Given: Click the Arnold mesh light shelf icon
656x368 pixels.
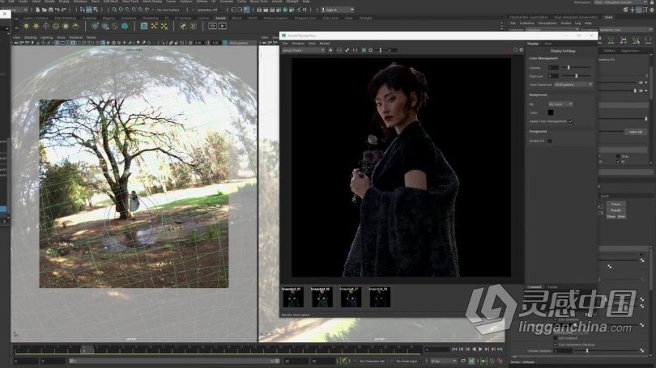Looking at the screenshot, I should point(36,26).
